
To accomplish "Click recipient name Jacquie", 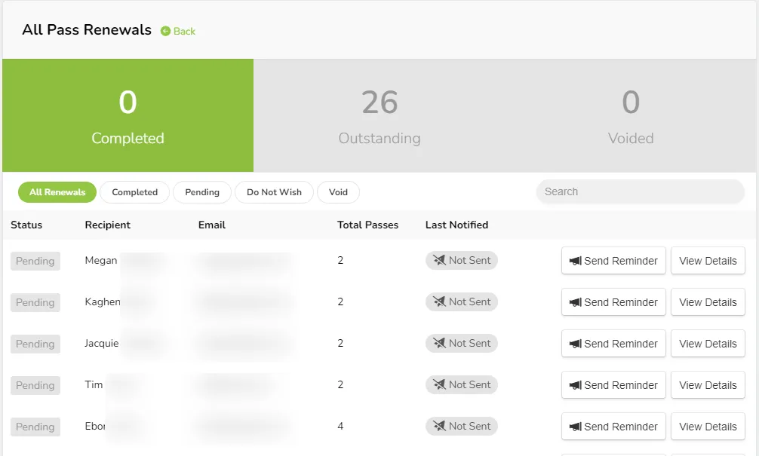I will 102,344.
